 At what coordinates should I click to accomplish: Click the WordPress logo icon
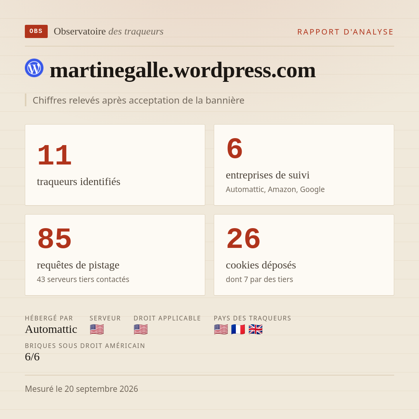pyautogui.click(x=34, y=68)
